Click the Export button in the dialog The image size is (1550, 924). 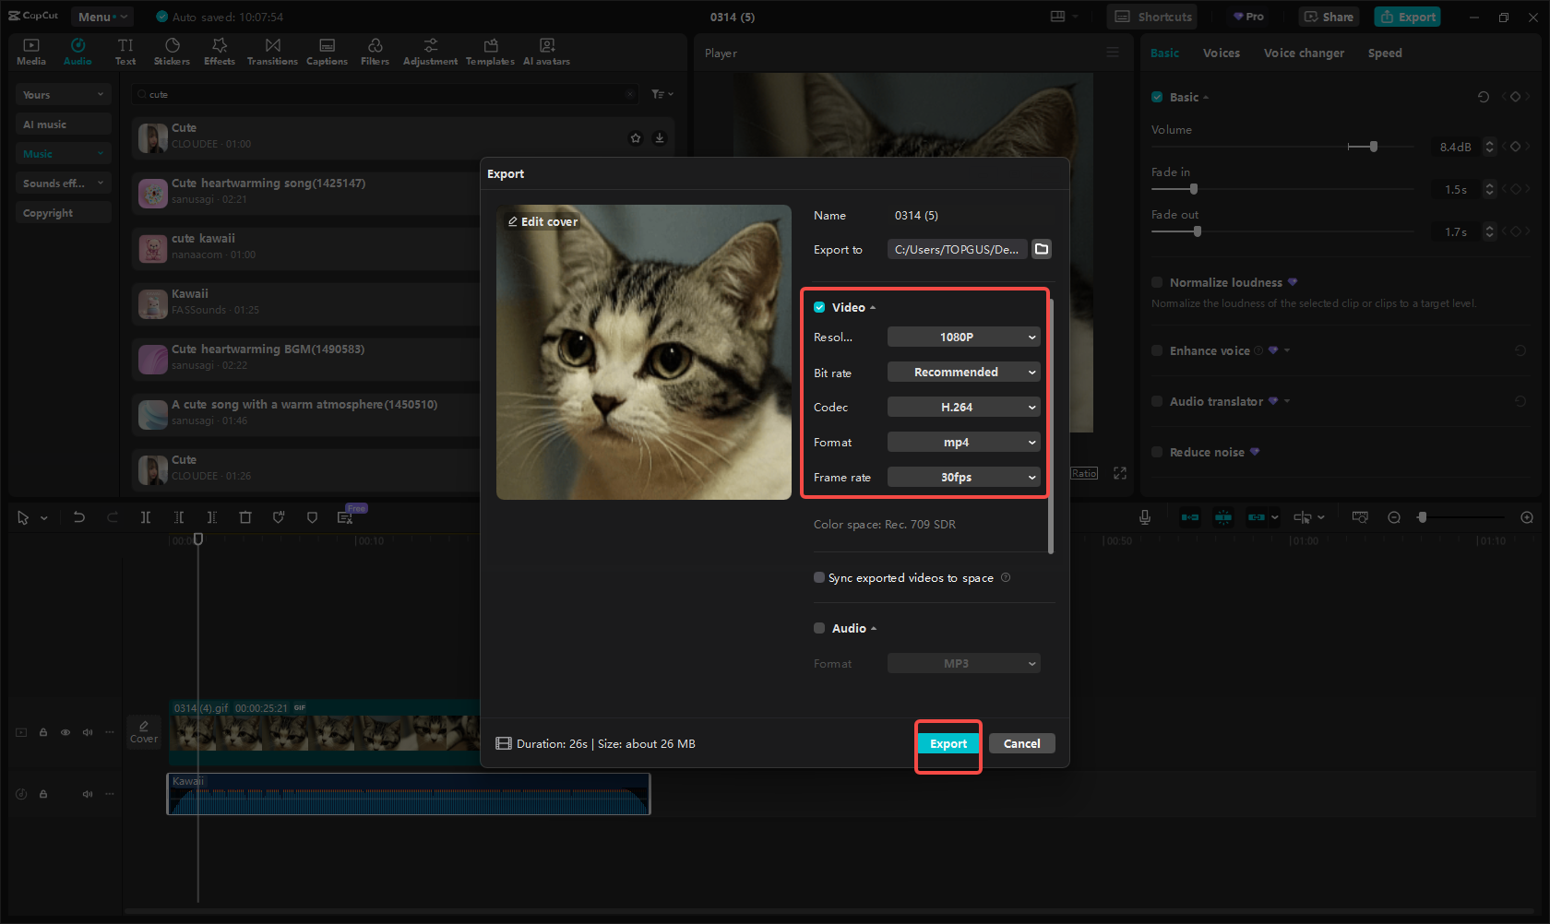948,743
